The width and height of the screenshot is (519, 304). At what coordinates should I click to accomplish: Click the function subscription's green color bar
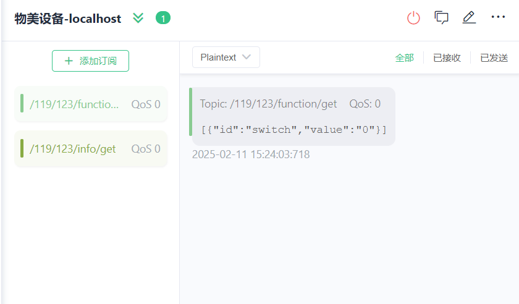[22, 104]
